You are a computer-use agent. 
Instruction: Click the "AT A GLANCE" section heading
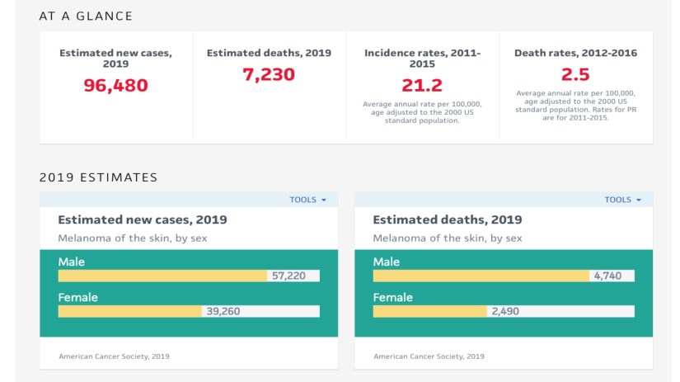coord(86,16)
